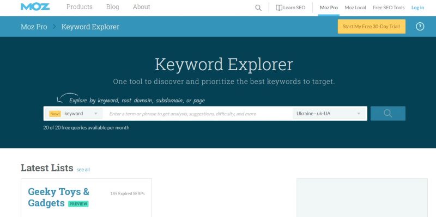Image resolution: width=436 pixels, height=217 pixels.
Task: Select the Moz Local tab
Action: (355, 8)
